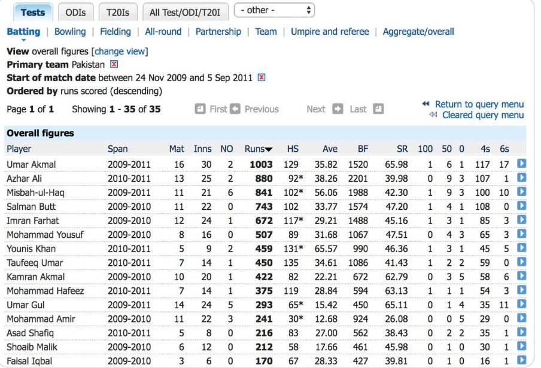Sort by the Runs column header
Screen dimensions: 541x368
pyautogui.click(x=259, y=149)
